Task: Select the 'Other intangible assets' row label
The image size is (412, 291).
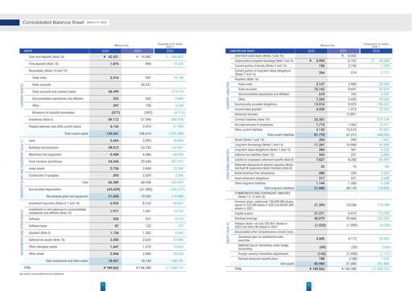Action: (x=43, y=247)
